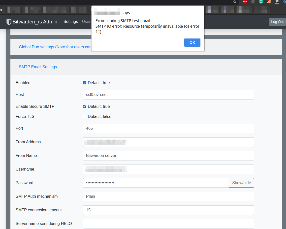Viewport: 286px width, 229px height.
Task: Click the 'Error sending SMTP test email' text
Action: [123, 21]
